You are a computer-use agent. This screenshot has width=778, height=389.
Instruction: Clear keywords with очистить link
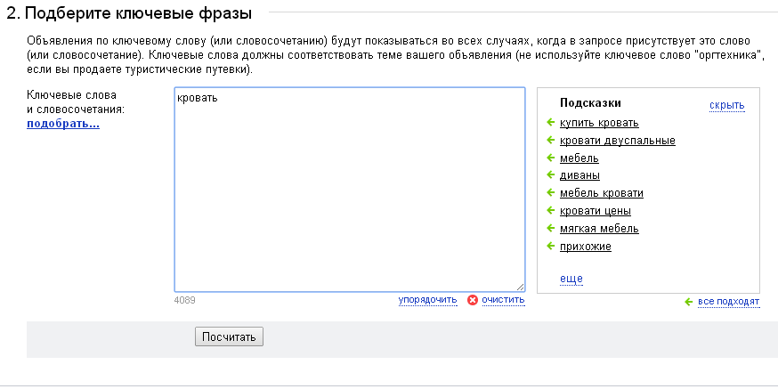point(503,300)
